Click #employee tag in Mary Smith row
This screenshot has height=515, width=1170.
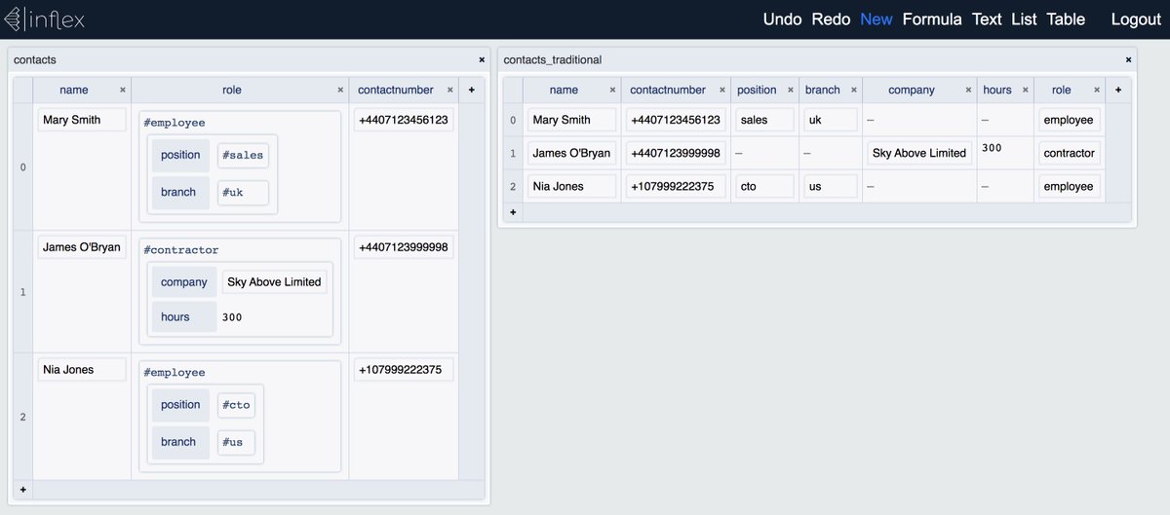[x=175, y=123]
